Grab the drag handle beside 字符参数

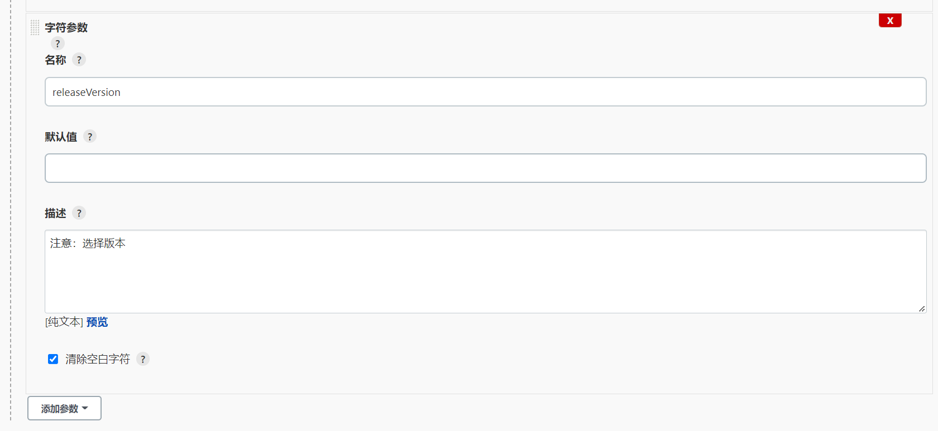(x=35, y=27)
